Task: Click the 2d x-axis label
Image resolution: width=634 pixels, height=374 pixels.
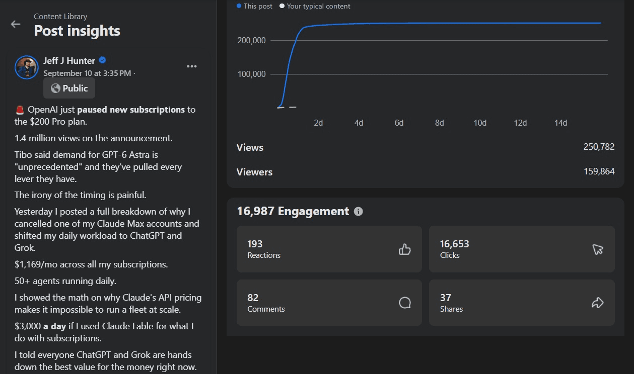Action: point(318,123)
